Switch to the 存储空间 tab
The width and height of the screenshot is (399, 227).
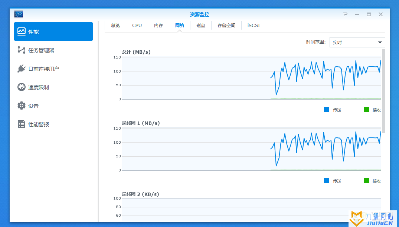[x=226, y=26]
